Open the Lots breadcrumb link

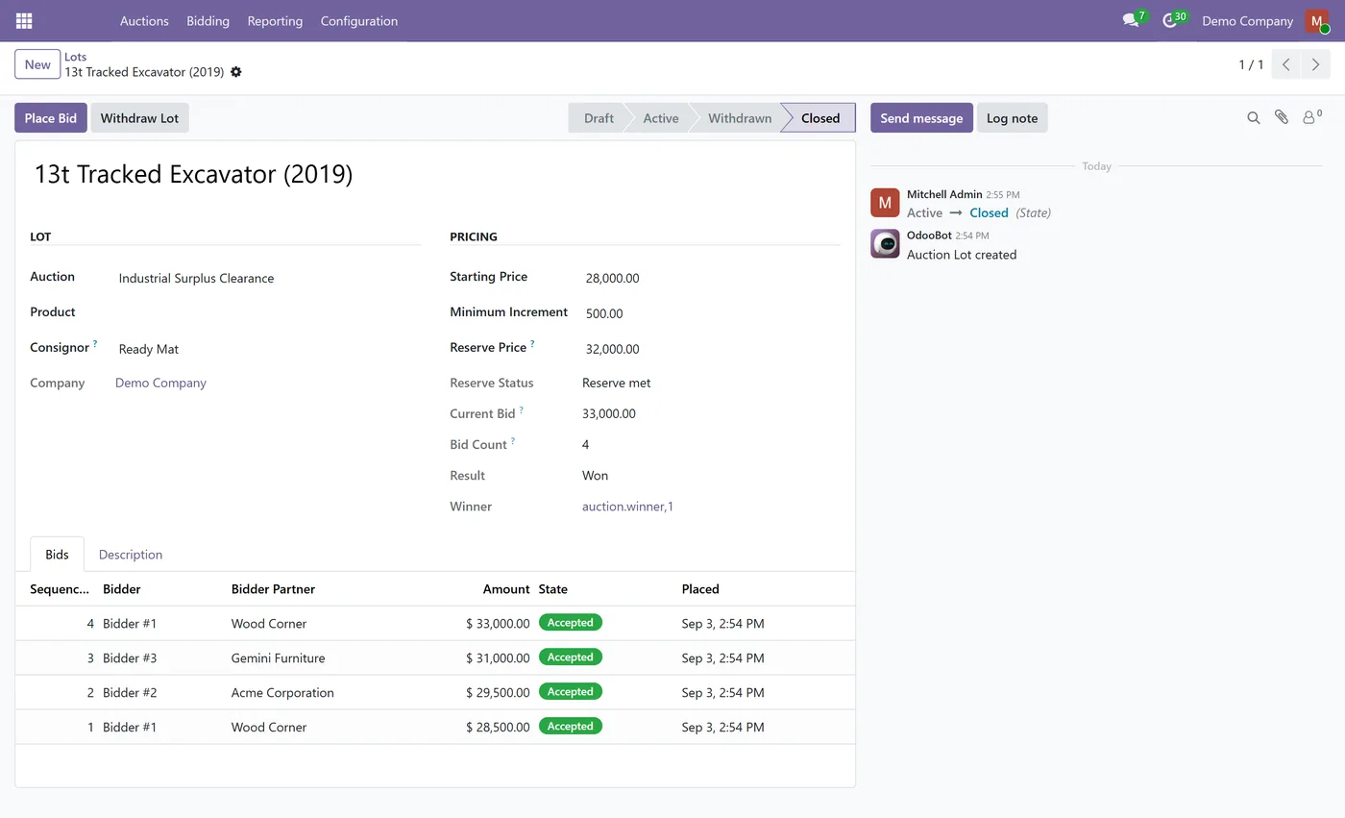76,57
